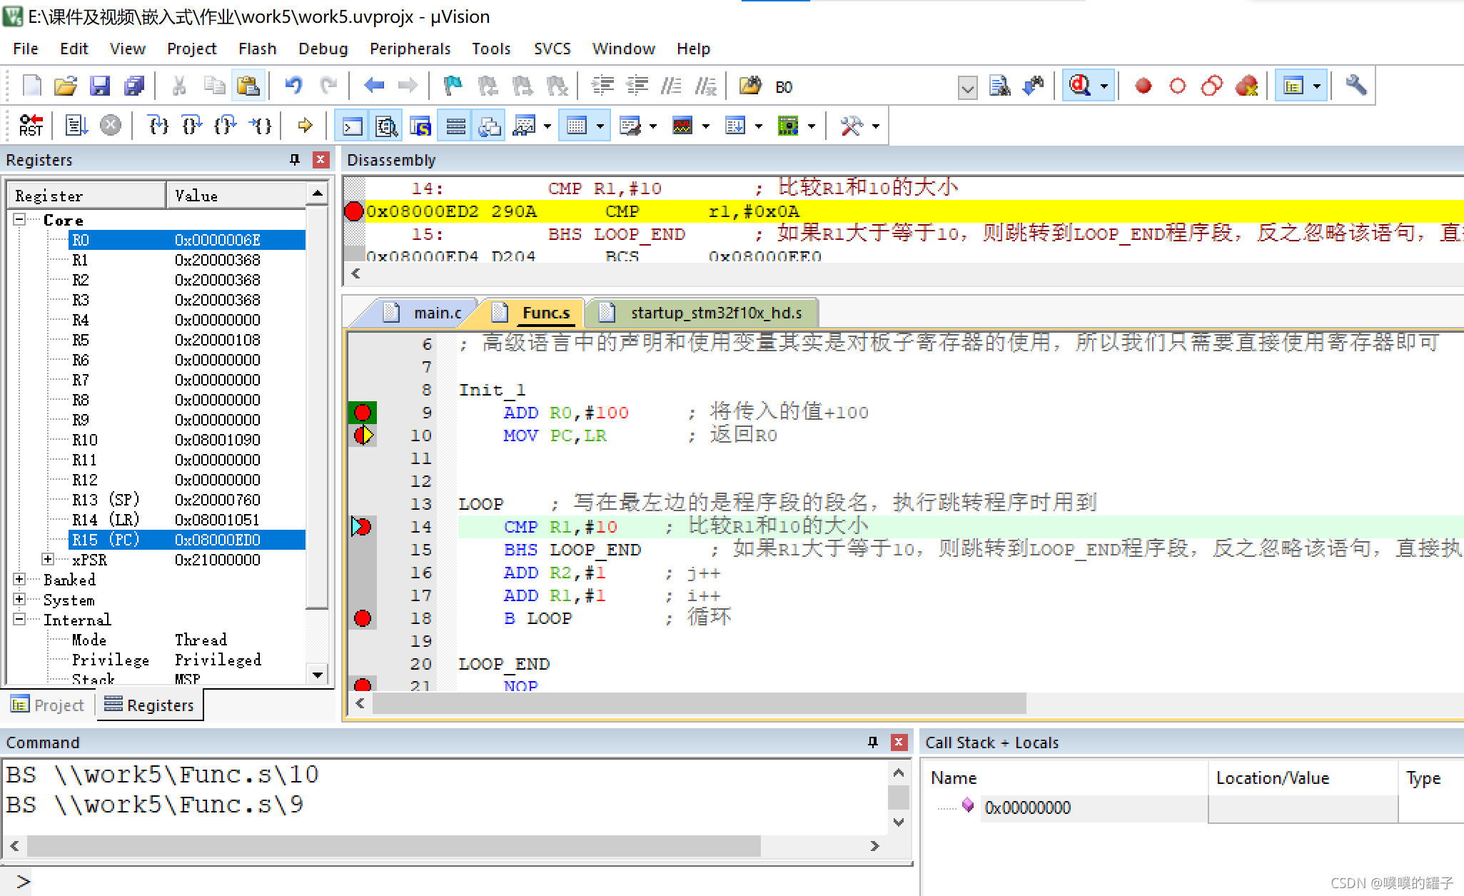Click Insert/Remove Breakpoint red dot icon

[1144, 86]
